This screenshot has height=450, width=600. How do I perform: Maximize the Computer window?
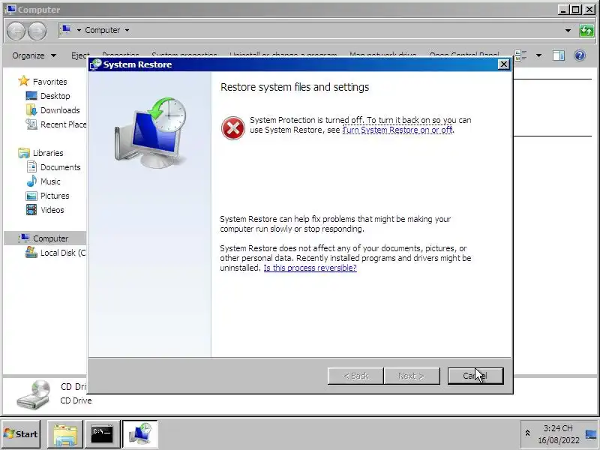click(575, 10)
